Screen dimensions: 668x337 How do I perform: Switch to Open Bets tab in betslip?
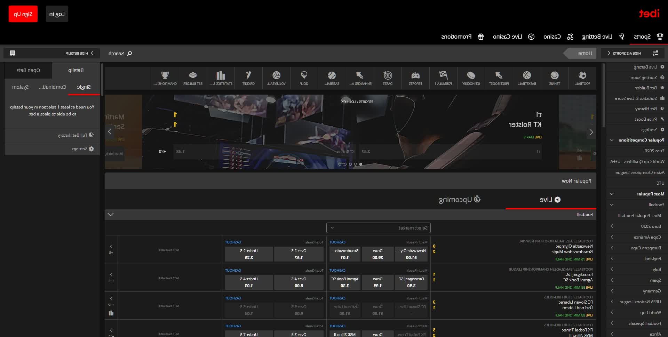[x=28, y=71]
